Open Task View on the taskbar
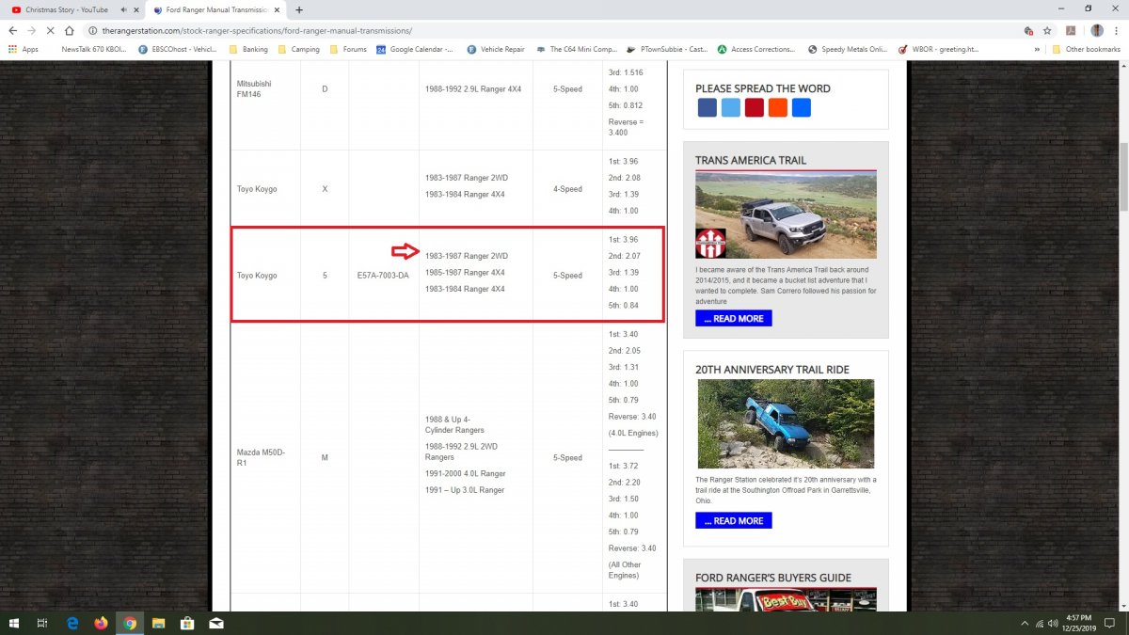This screenshot has width=1129, height=635. point(42,623)
